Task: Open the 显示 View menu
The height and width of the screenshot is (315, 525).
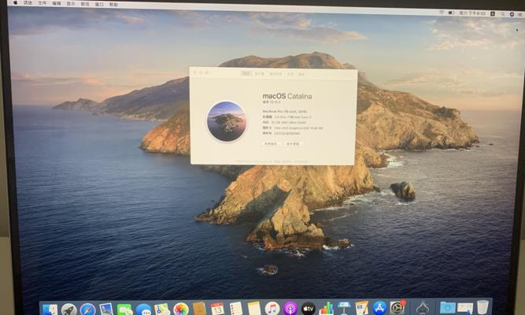Action: pyautogui.click(x=71, y=4)
